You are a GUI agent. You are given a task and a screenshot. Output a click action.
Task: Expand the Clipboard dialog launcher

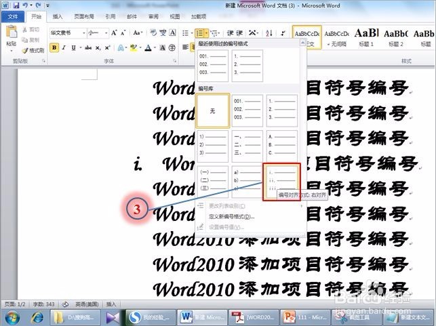(x=43, y=61)
